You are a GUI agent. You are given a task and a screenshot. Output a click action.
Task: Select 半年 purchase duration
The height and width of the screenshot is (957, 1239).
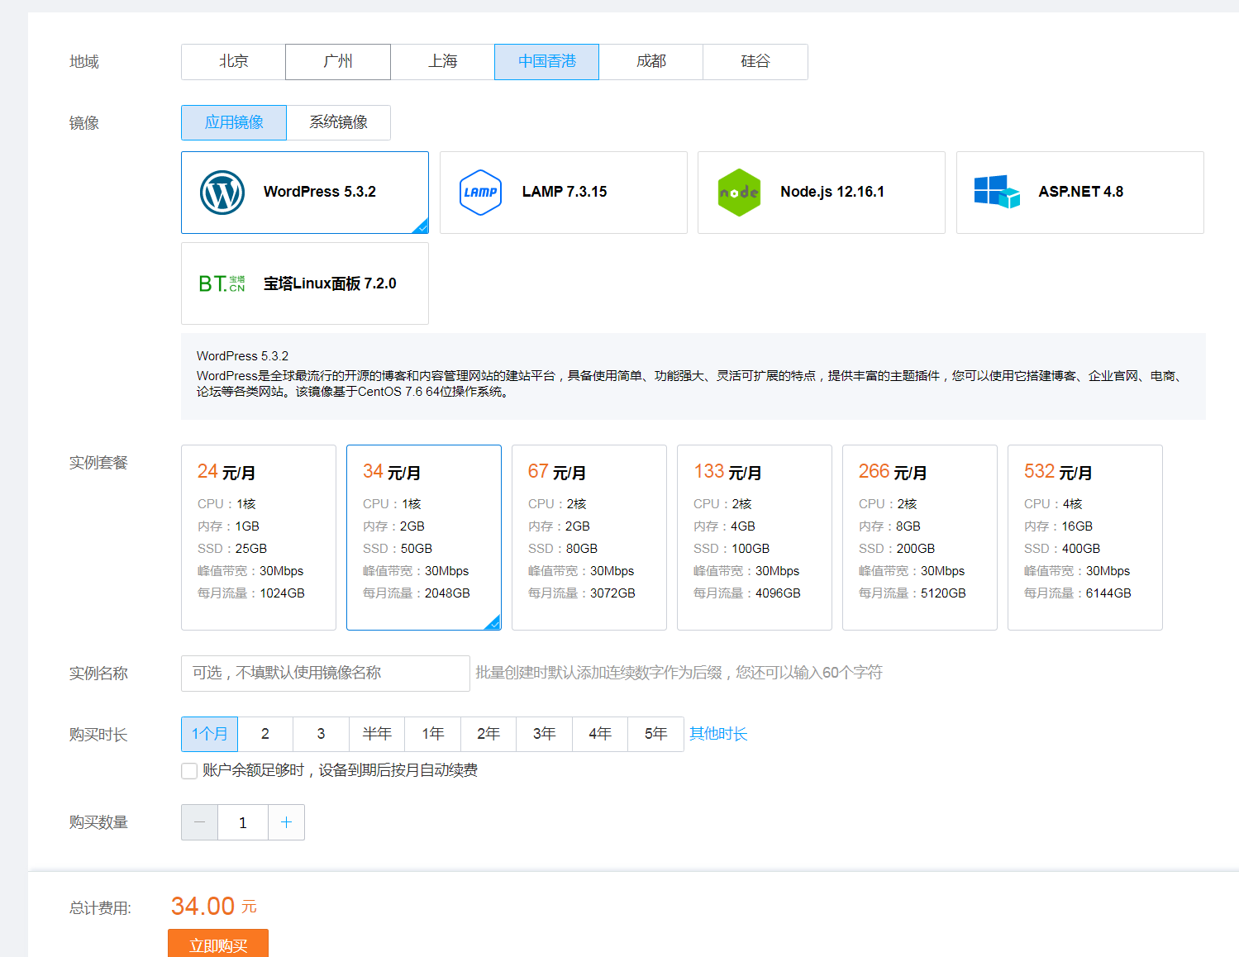pyautogui.click(x=377, y=734)
